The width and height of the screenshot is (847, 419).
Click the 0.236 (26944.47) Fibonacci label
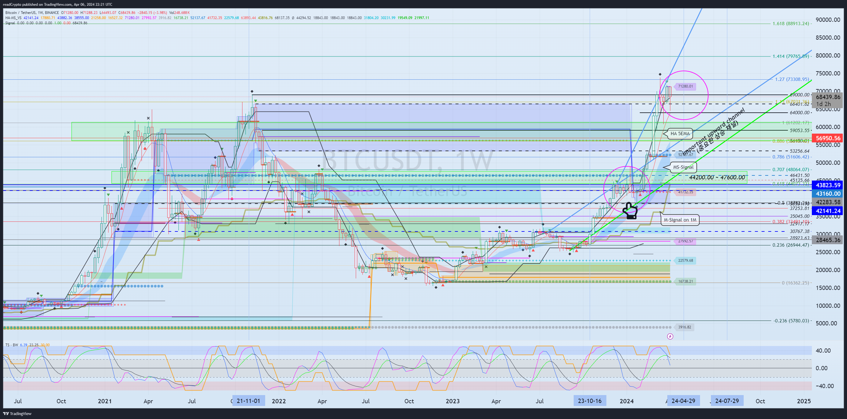790,245
